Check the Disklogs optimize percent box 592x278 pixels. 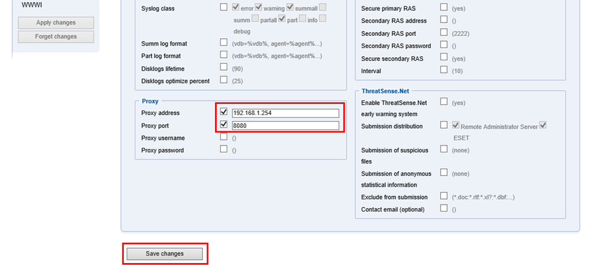224,80
